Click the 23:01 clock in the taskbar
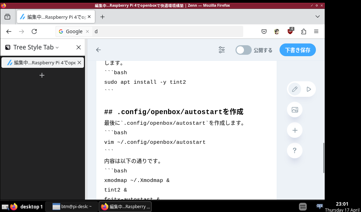The height and width of the screenshot is (212, 361). 342,204
